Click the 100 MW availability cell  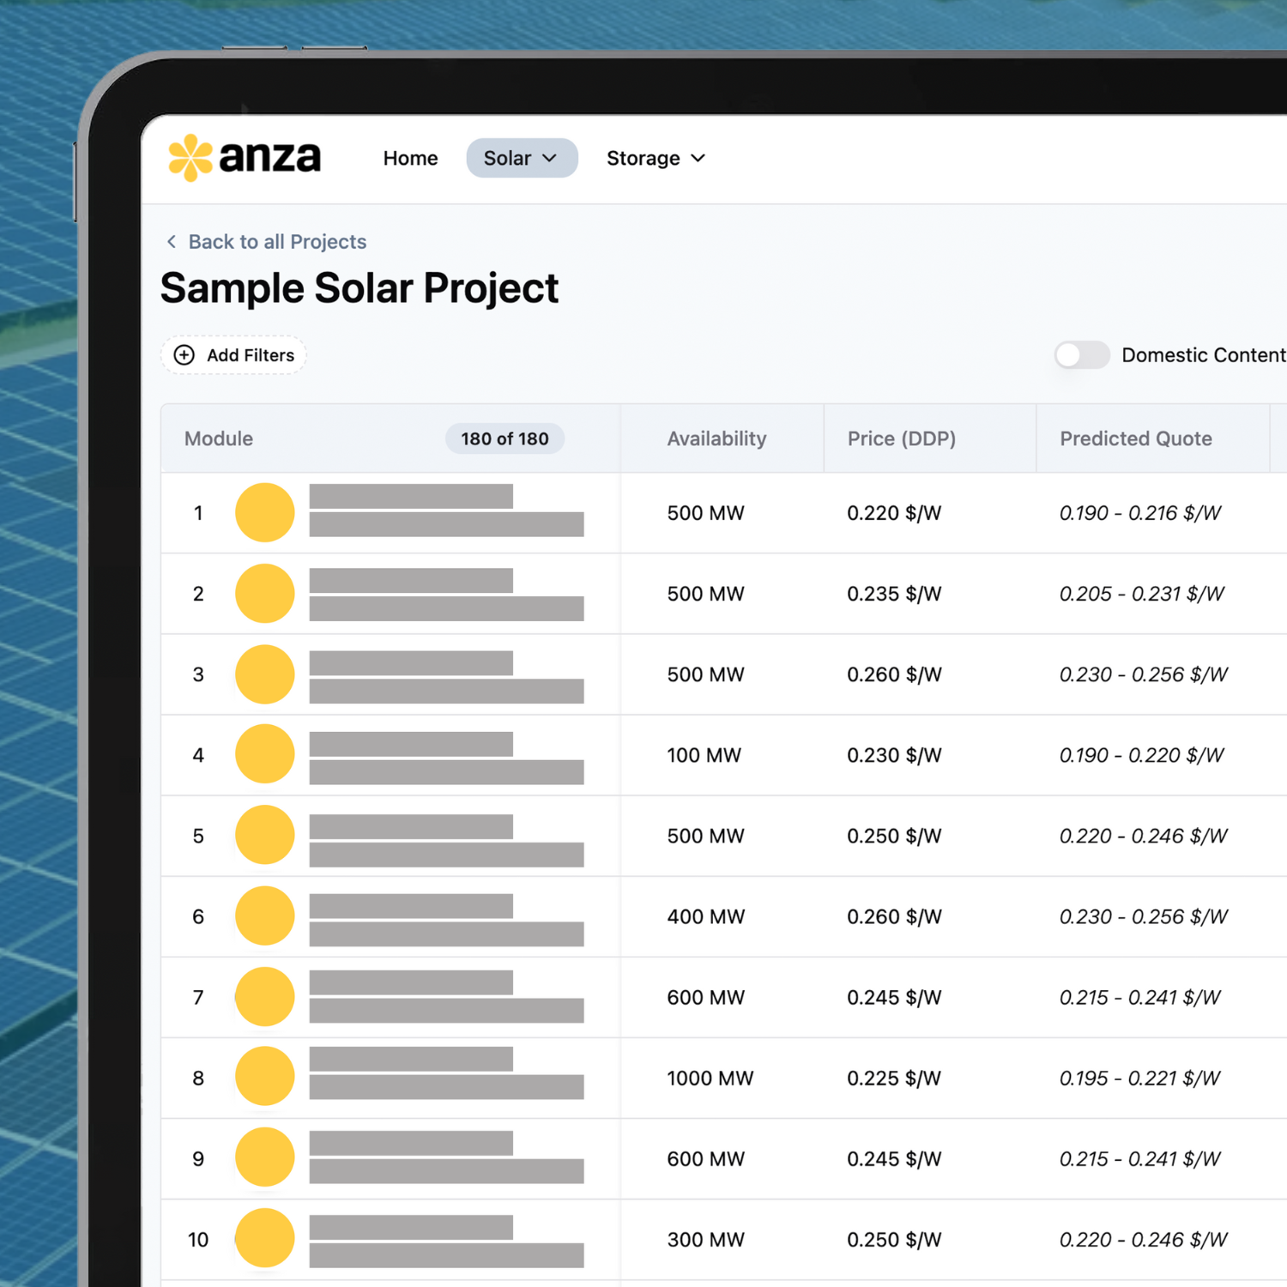click(x=704, y=755)
